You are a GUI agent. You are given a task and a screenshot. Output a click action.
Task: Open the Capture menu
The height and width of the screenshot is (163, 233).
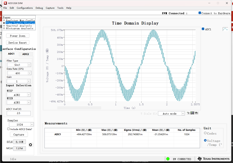coord(50,8)
